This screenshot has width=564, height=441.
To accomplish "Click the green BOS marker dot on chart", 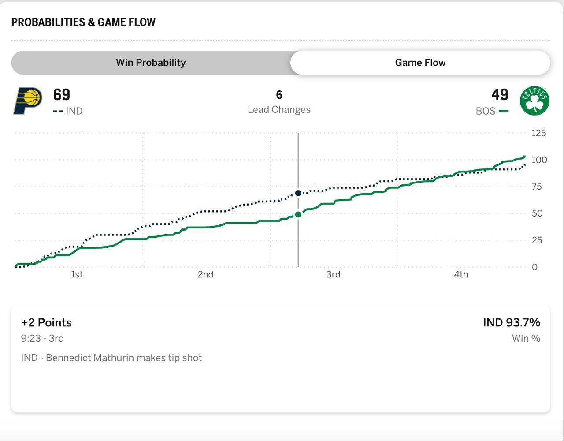I will pyautogui.click(x=298, y=214).
